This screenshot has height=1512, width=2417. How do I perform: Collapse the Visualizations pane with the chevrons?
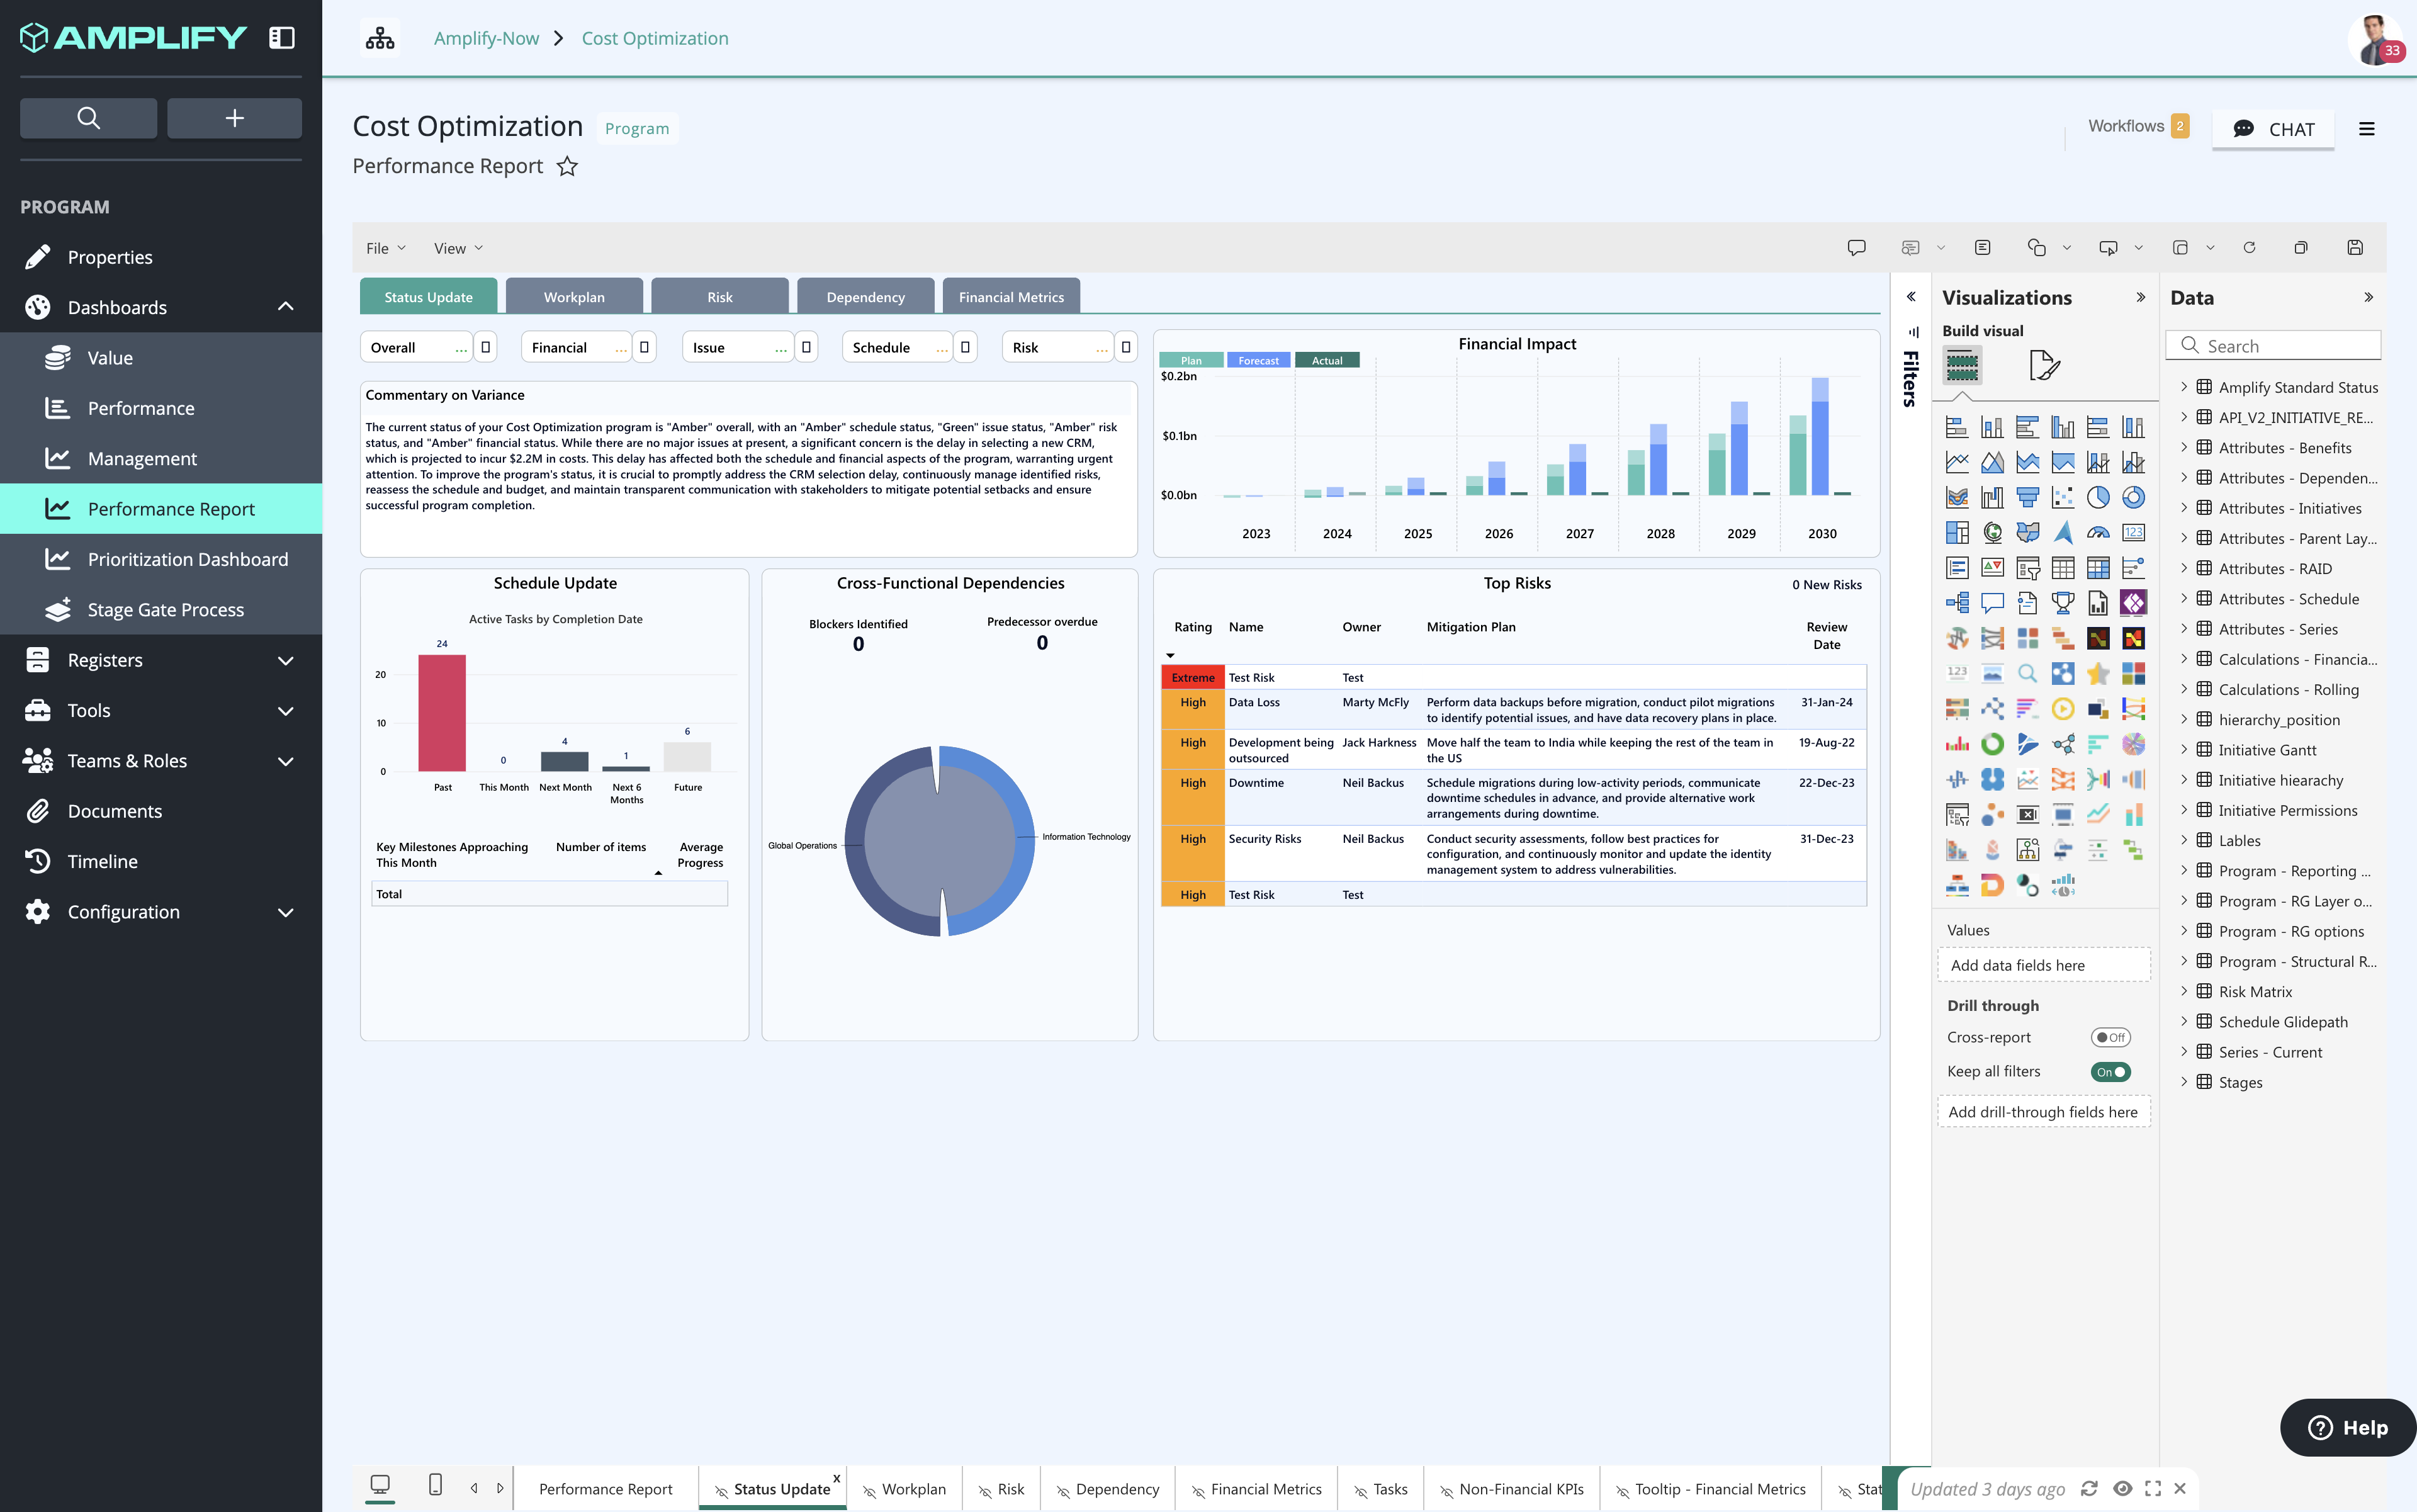pos(2140,297)
